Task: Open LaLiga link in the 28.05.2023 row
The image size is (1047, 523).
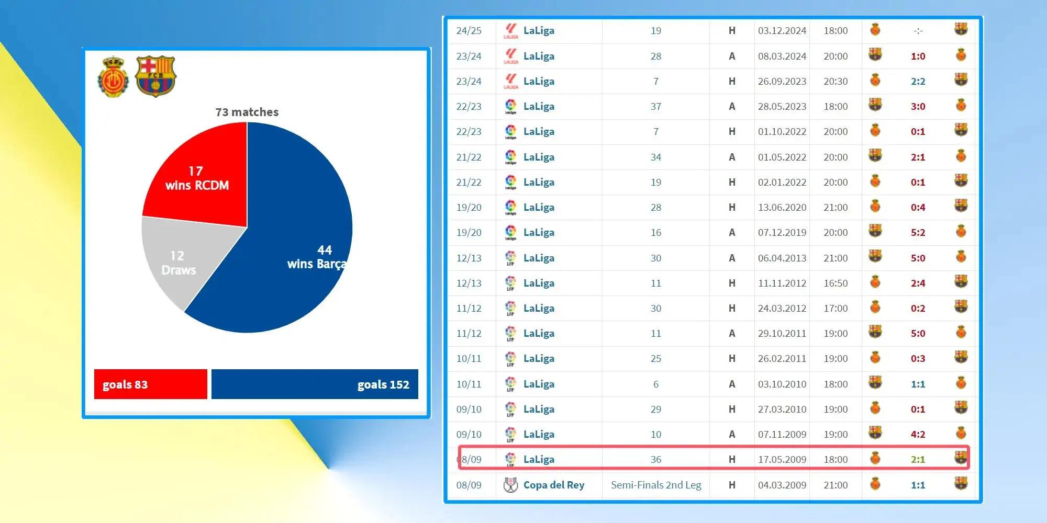Action: (539, 106)
